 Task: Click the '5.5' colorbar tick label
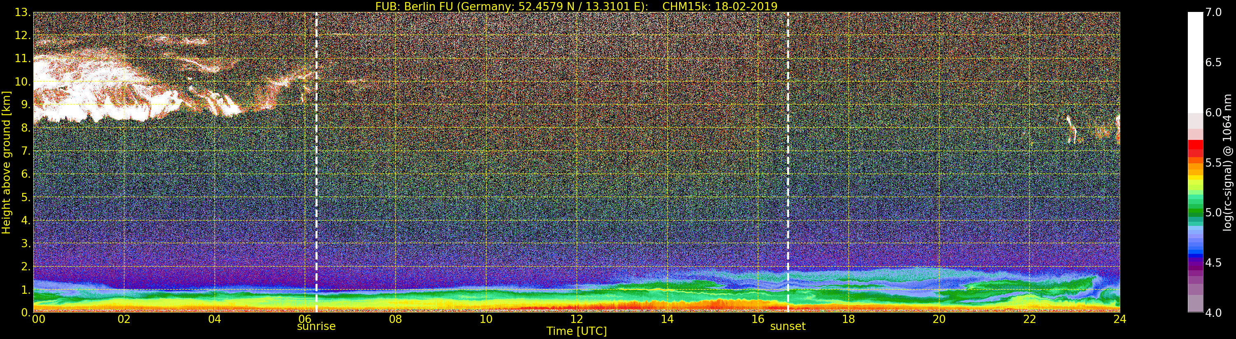coord(1213,163)
